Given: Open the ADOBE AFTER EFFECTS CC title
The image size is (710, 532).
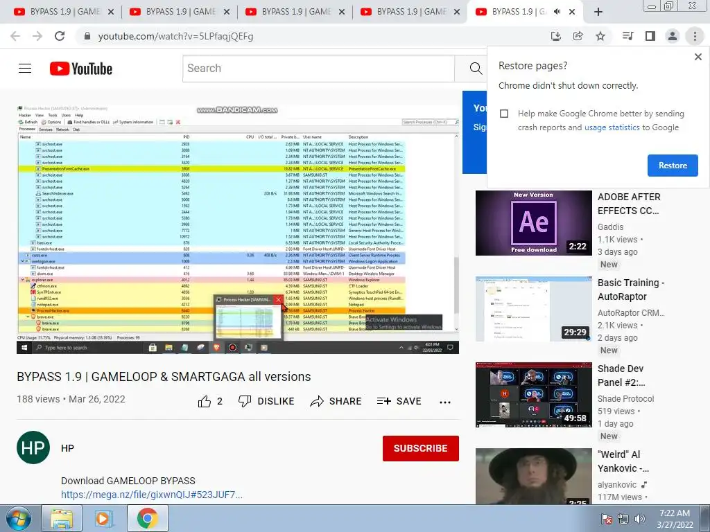Looking at the screenshot, I should pyautogui.click(x=629, y=204).
